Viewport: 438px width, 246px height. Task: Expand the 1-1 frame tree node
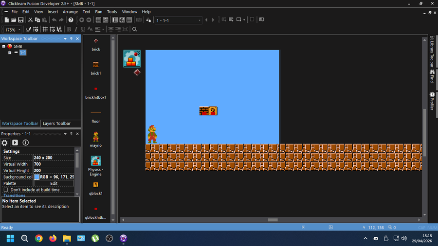[10, 53]
